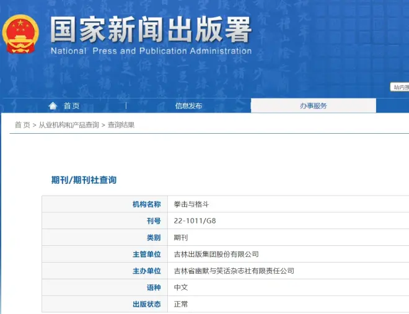The height and width of the screenshot is (314, 409).
Task: Select the 首页 text in the navigation bar
Action: [x=71, y=106]
